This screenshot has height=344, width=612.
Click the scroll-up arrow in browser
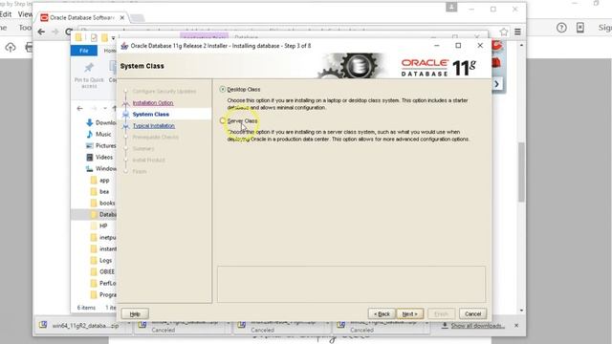click(x=521, y=45)
